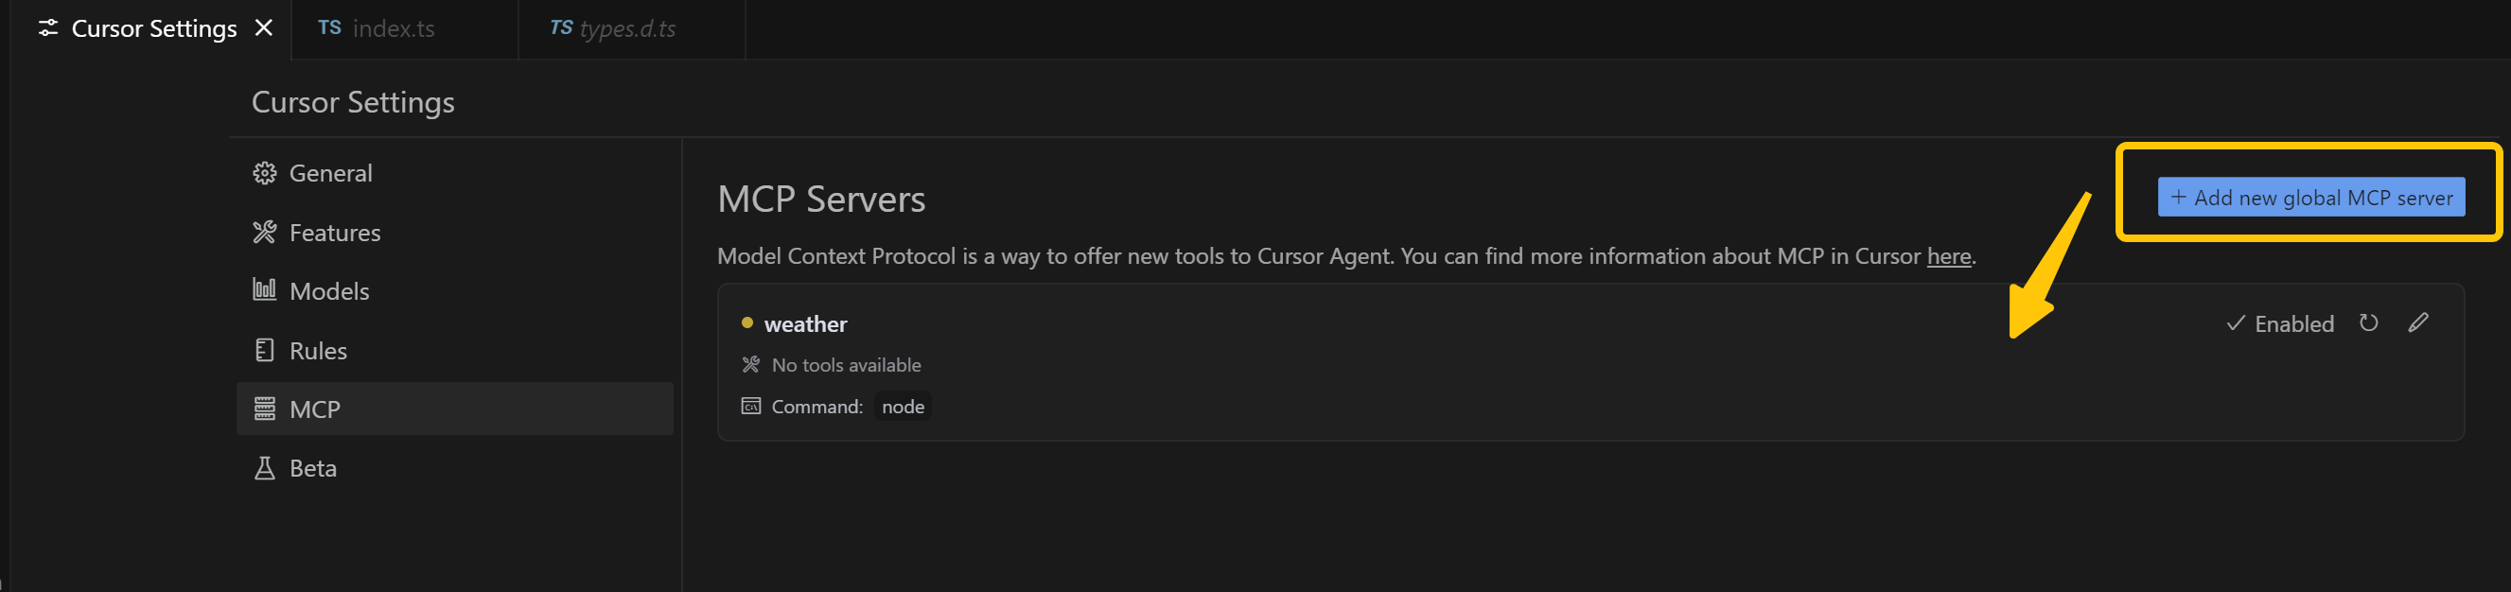Click the node command value

pyautogui.click(x=903, y=407)
